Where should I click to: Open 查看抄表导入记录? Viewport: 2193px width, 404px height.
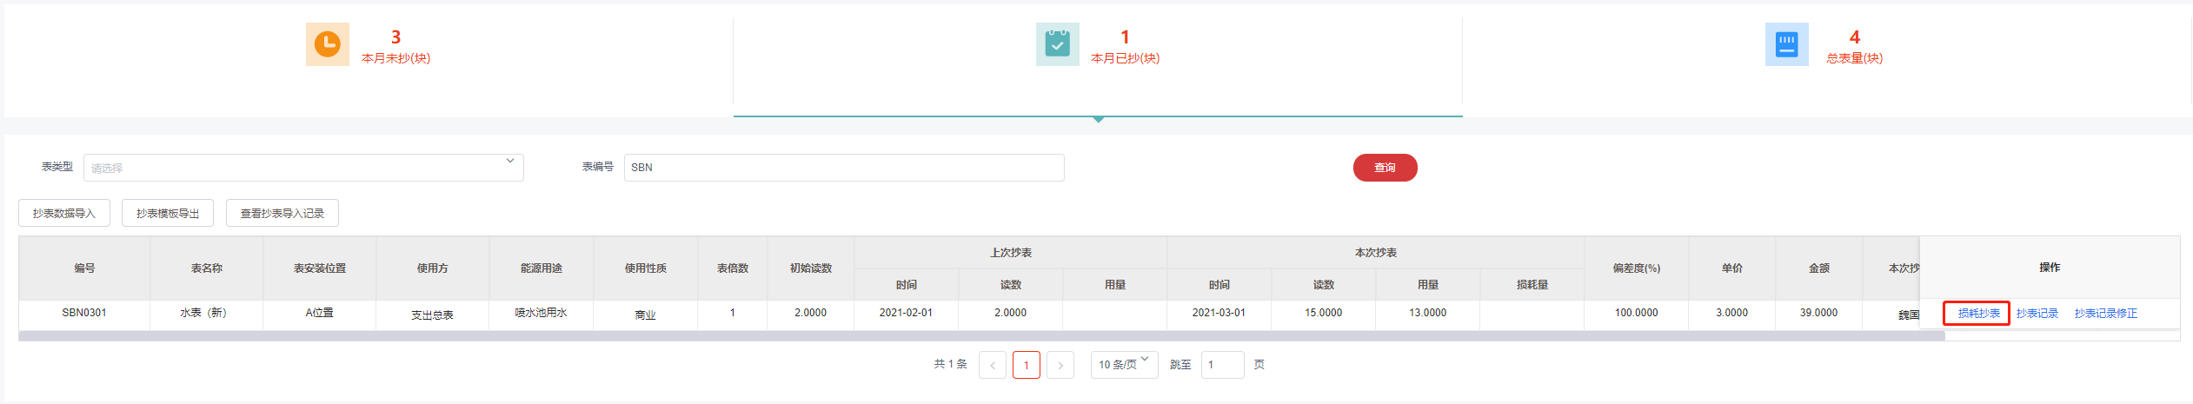click(x=282, y=213)
